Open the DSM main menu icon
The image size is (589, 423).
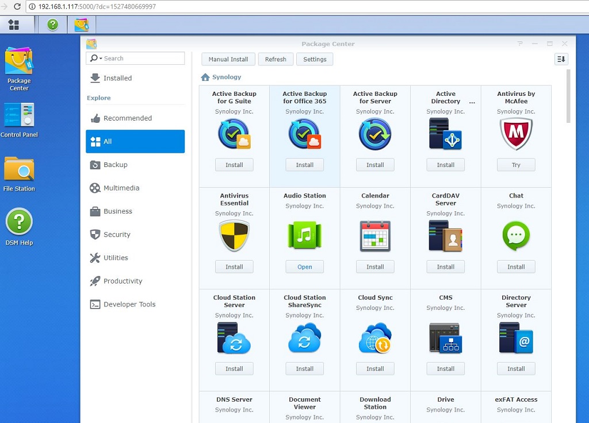pyautogui.click(x=14, y=25)
